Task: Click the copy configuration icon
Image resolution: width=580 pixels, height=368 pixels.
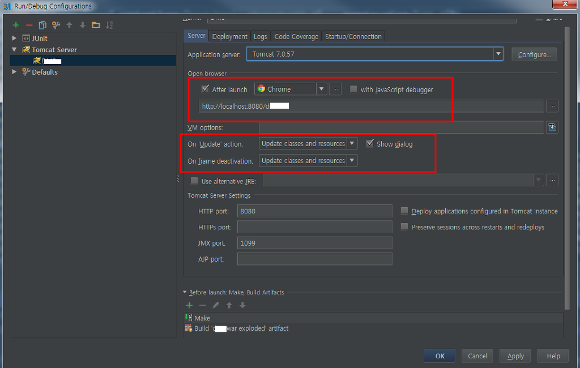Action: pos(42,25)
